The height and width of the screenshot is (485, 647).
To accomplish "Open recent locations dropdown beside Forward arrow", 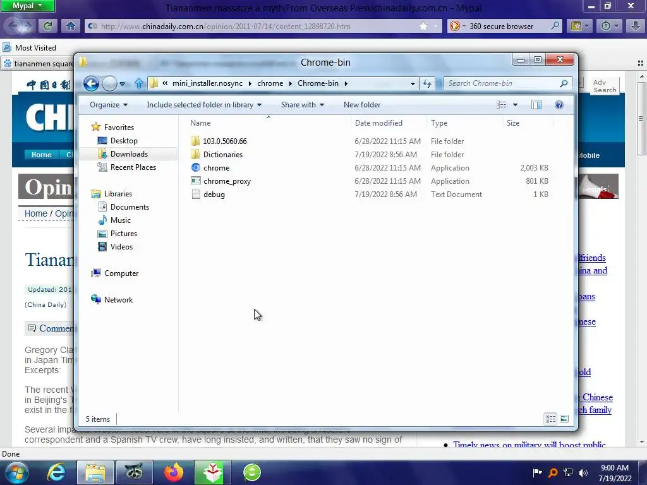I will point(123,84).
